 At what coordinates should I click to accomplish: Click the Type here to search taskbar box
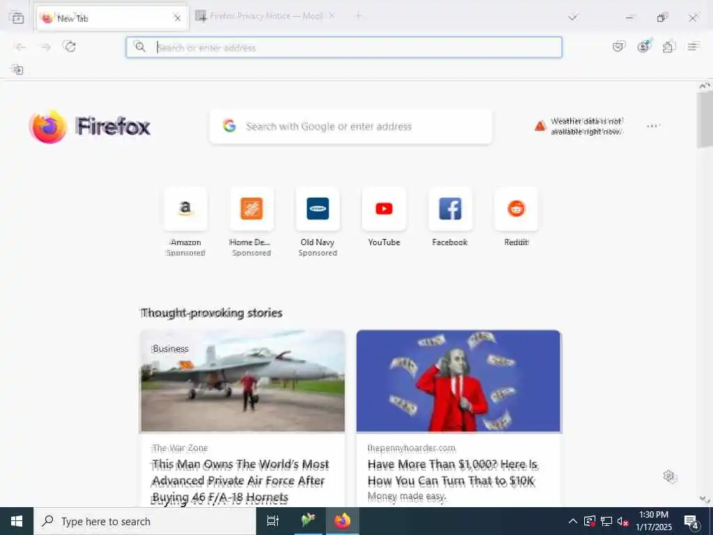pos(145,521)
